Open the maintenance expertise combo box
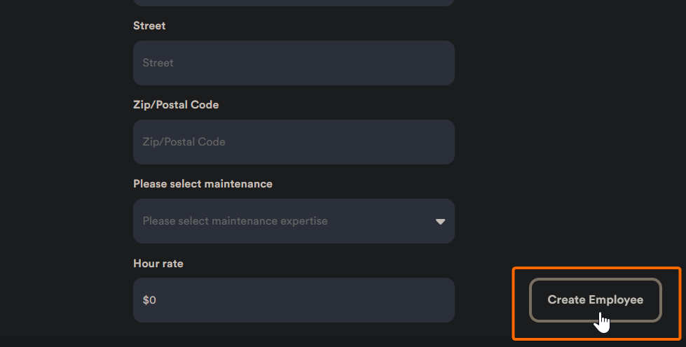 click(x=294, y=221)
